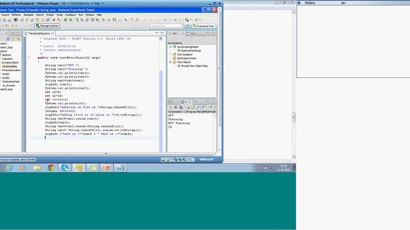Viewport: 410px width, 230px height.
Task: Open VMware Player Virtual Machine menu
Action: 81,3
